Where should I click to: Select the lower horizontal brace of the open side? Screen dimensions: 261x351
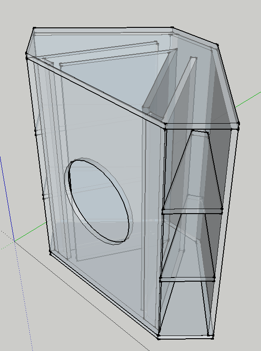tap(187, 279)
